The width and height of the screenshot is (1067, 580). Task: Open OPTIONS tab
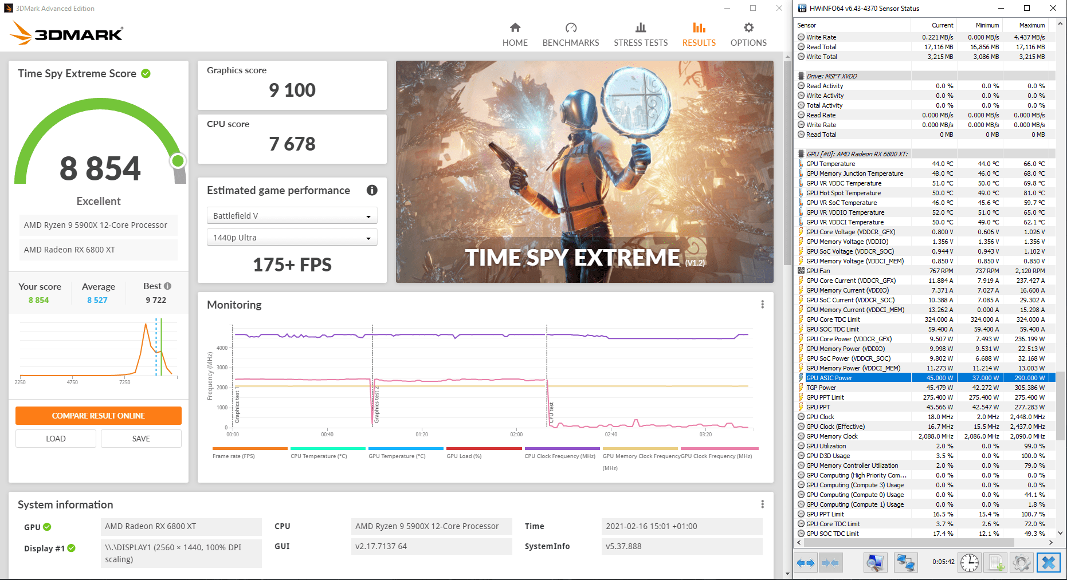pyautogui.click(x=748, y=34)
